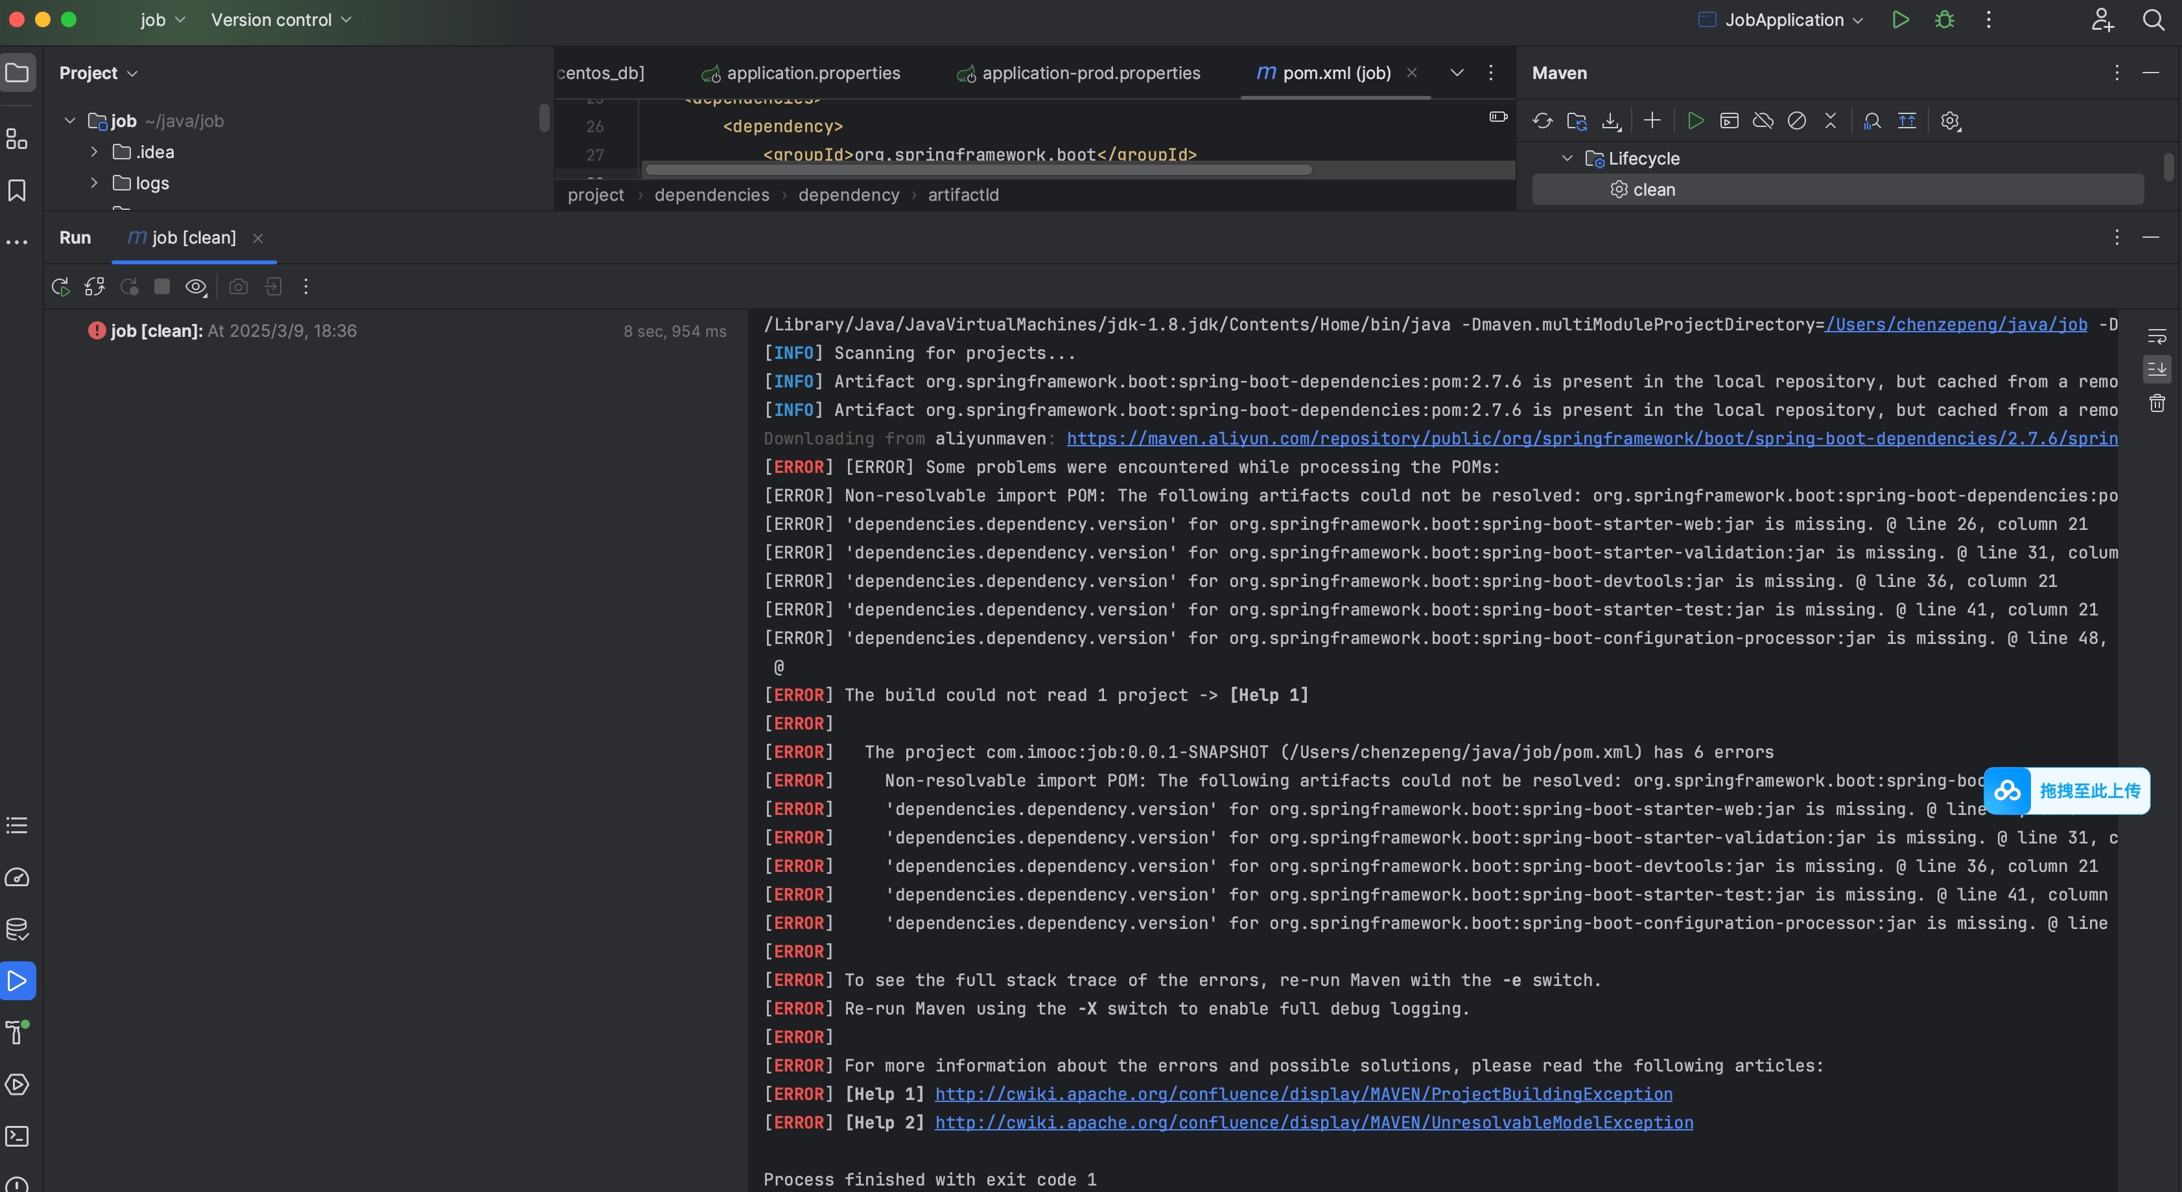This screenshot has width=2182, height=1192.
Task: Click Generate Sources and Update Folders icon
Action: 1577,121
